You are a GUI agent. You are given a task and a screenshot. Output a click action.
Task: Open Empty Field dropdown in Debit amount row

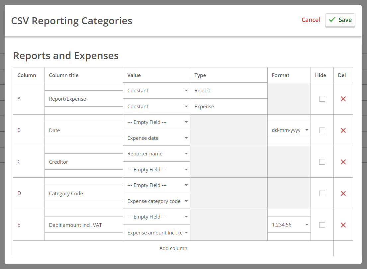click(x=156, y=217)
